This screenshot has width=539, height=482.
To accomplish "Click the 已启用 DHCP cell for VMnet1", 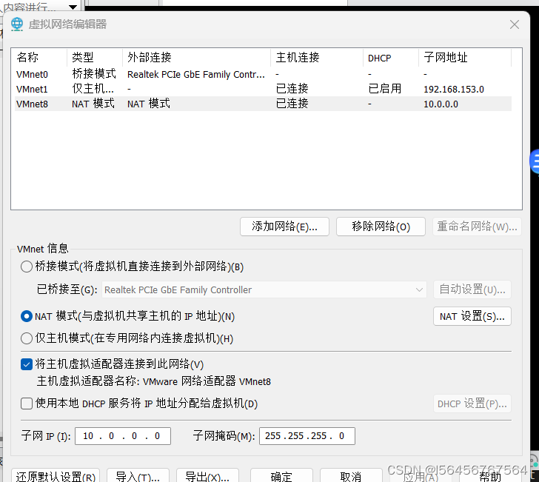I will 385,89.
